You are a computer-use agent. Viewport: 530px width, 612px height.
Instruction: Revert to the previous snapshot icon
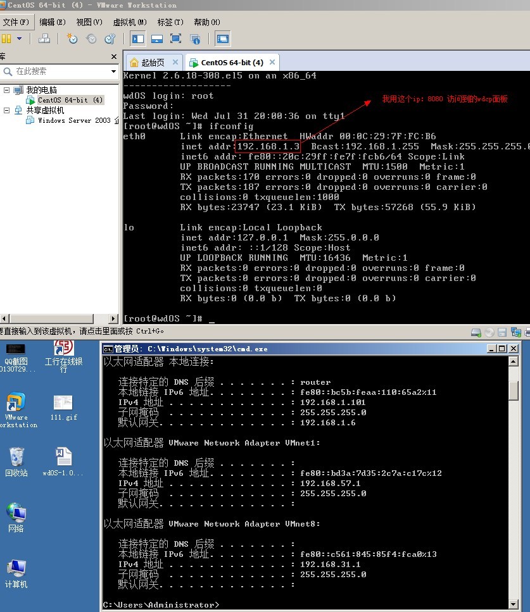pos(91,39)
